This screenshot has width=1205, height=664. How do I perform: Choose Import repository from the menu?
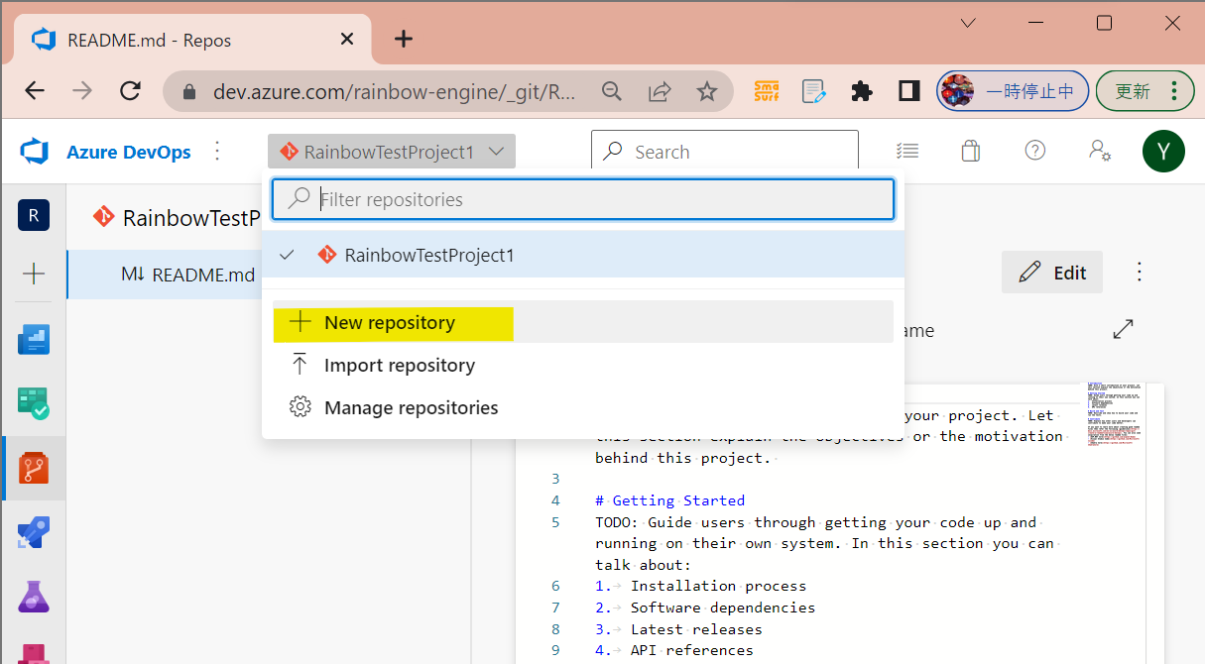coord(583,365)
